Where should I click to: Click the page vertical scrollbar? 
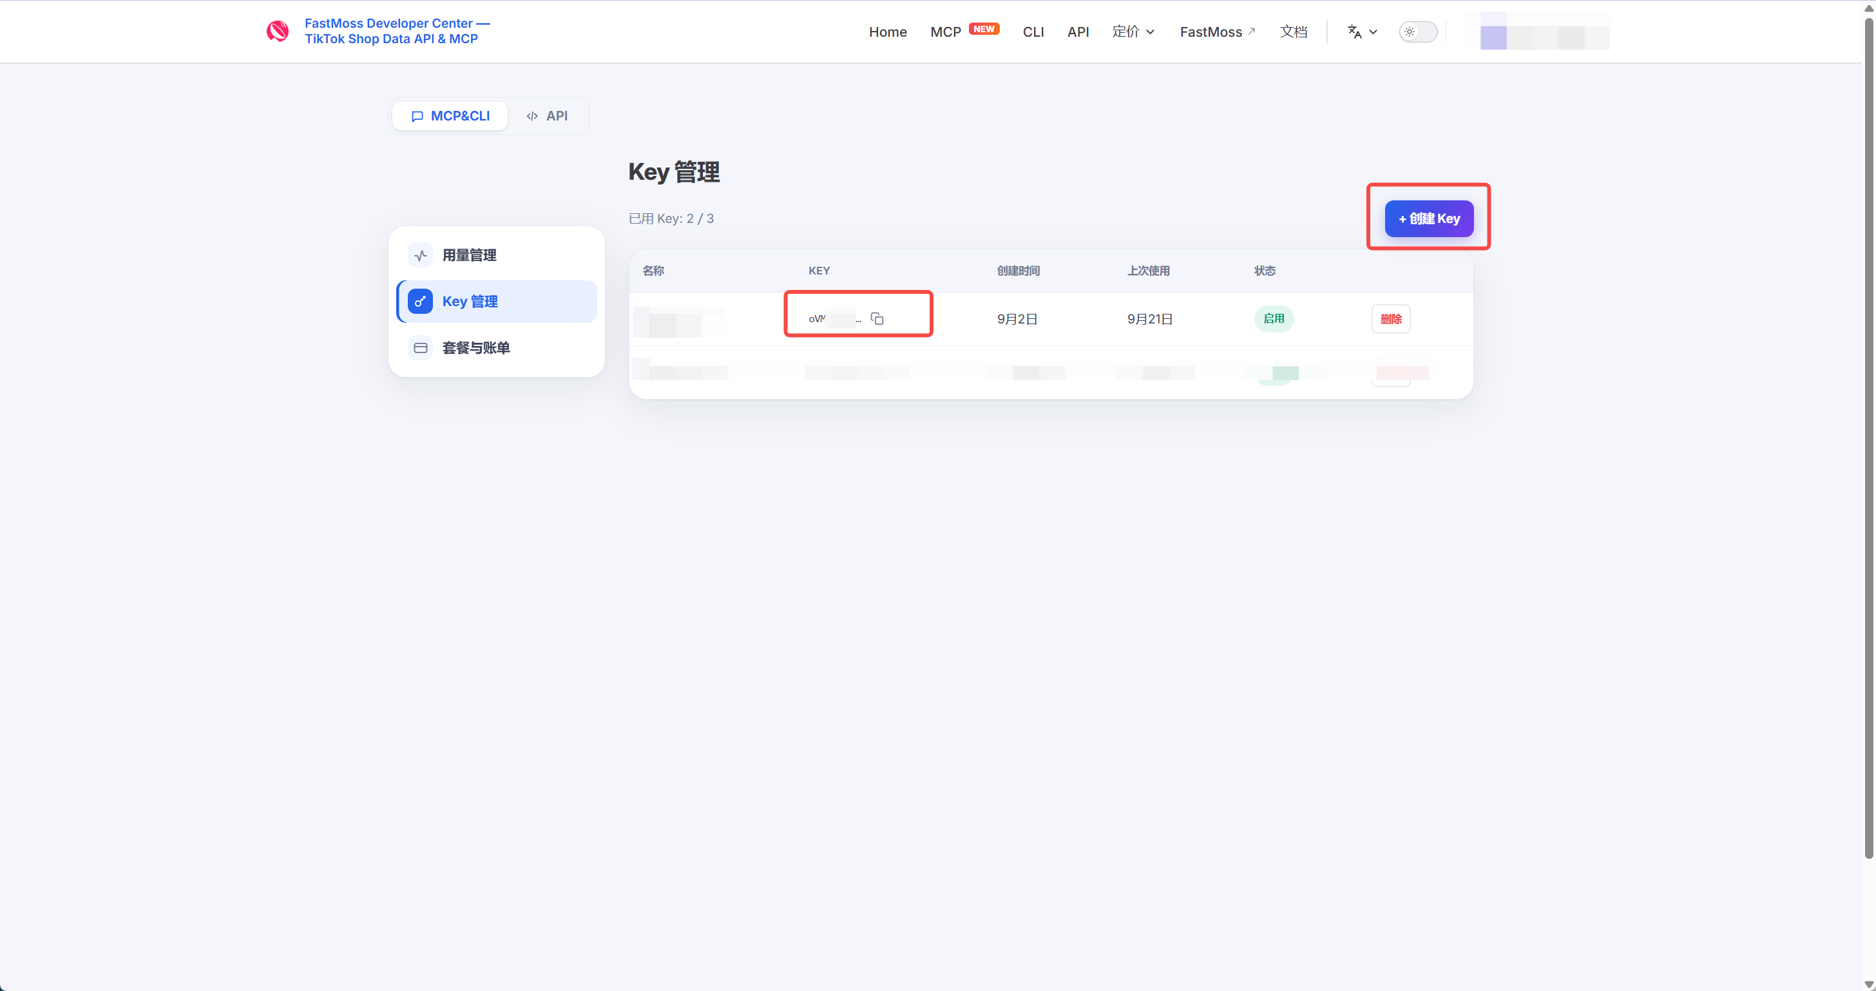(1869, 437)
